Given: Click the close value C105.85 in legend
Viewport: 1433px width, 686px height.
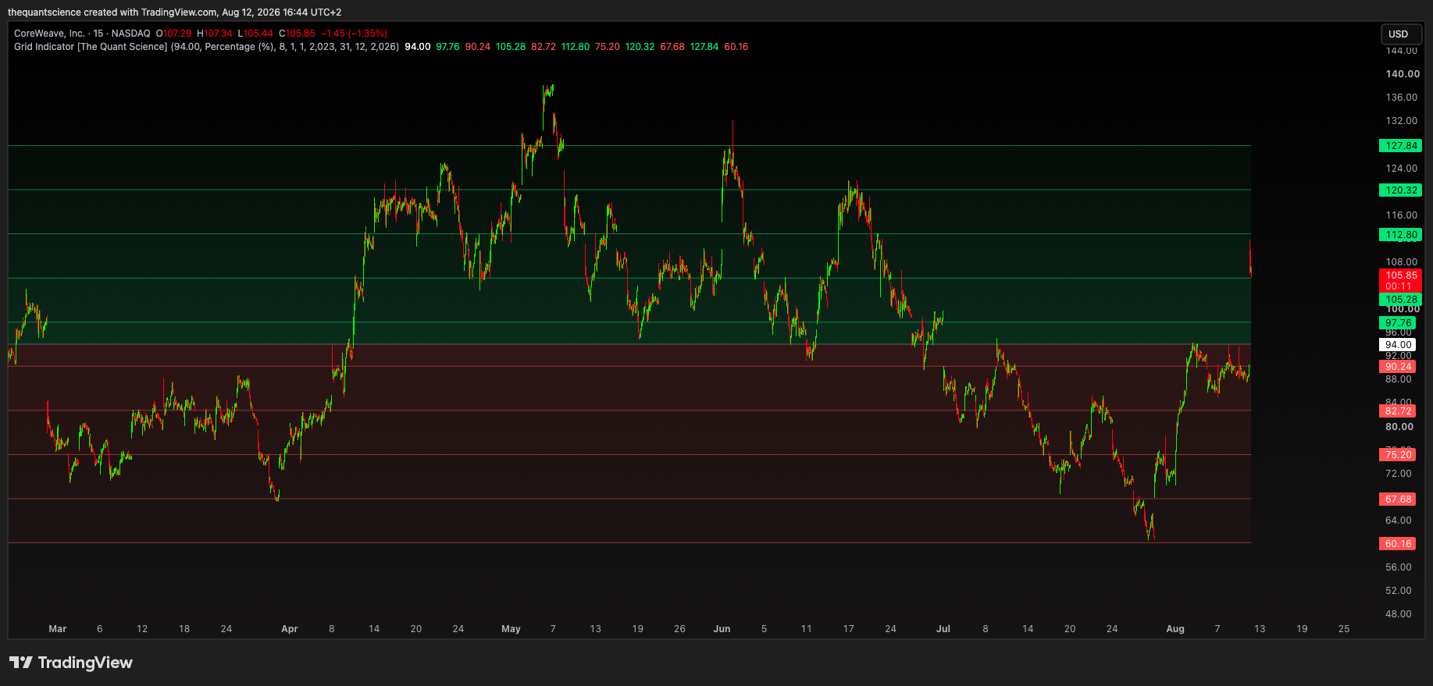Looking at the screenshot, I should pyautogui.click(x=298, y=34).
